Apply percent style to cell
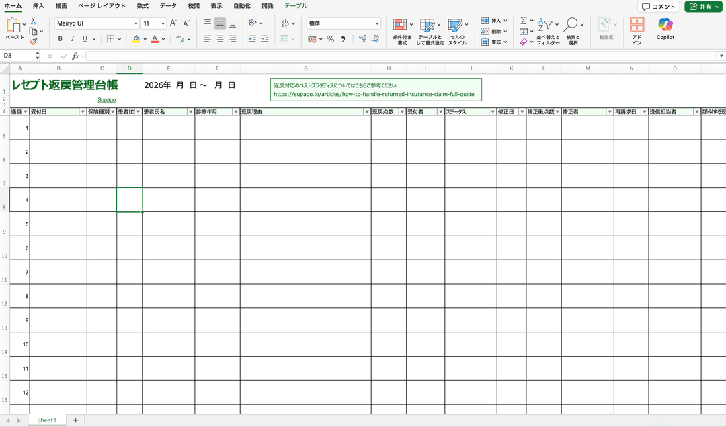Screen dimensions: 726x427 (x=330, y=39)
